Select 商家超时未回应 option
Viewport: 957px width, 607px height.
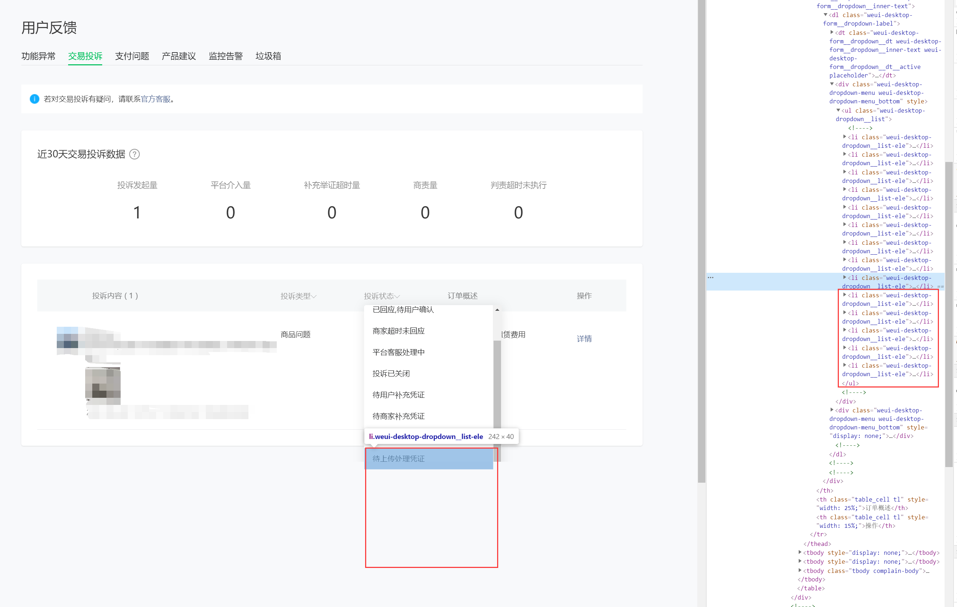point(398,331)
